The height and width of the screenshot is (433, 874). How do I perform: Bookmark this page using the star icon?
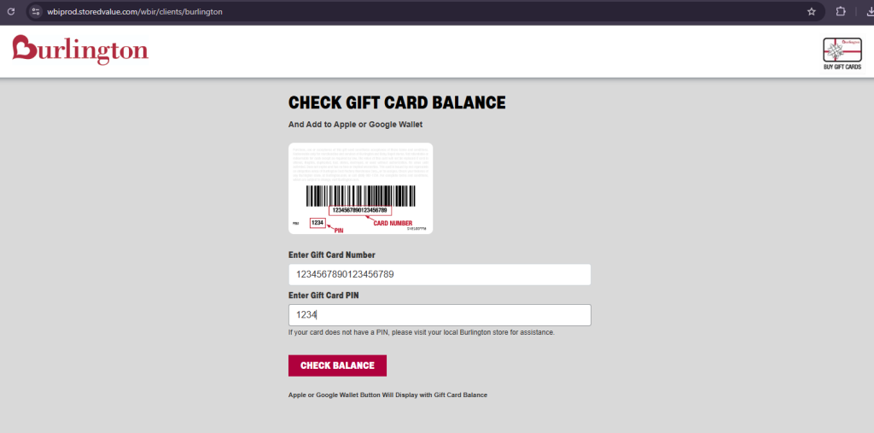pos(812,11)
